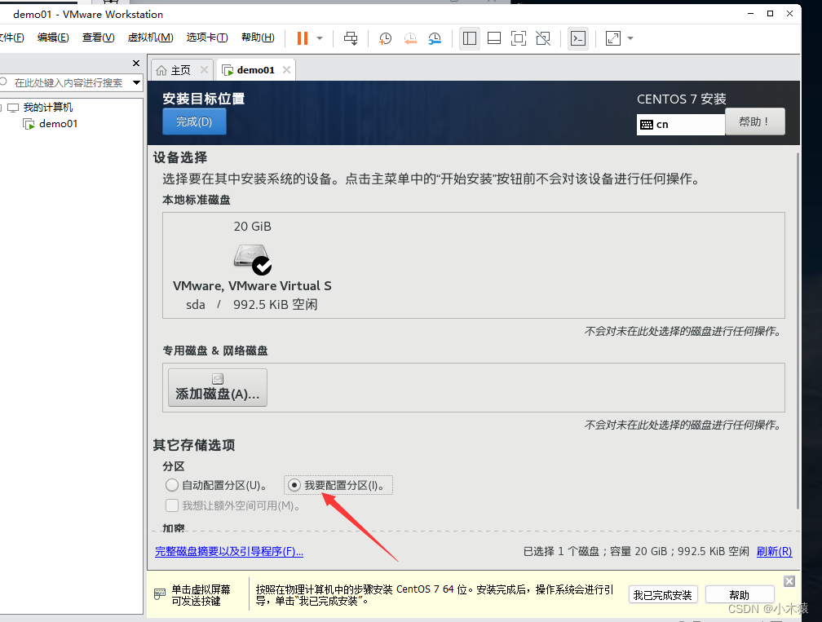Image resolution: width=822 pixels, height=622 pixels.
Task: Open the 编辑(E) menu
Action: [x=53, y=37]
